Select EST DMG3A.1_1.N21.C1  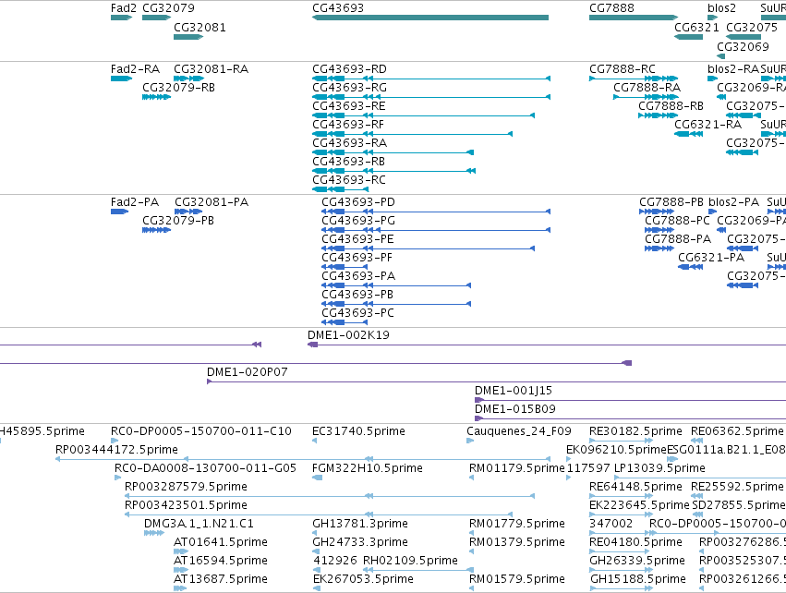coord(154,533)
